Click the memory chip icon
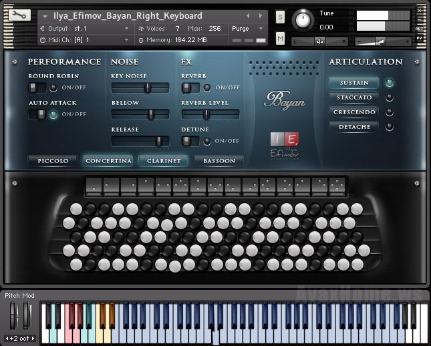 [x=141, y=40]
